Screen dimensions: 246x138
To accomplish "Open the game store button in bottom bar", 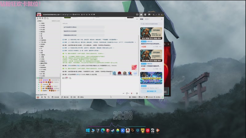I will tap(157, 97).
